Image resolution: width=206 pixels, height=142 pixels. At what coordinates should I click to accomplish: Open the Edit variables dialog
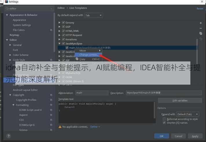[180, 100]
